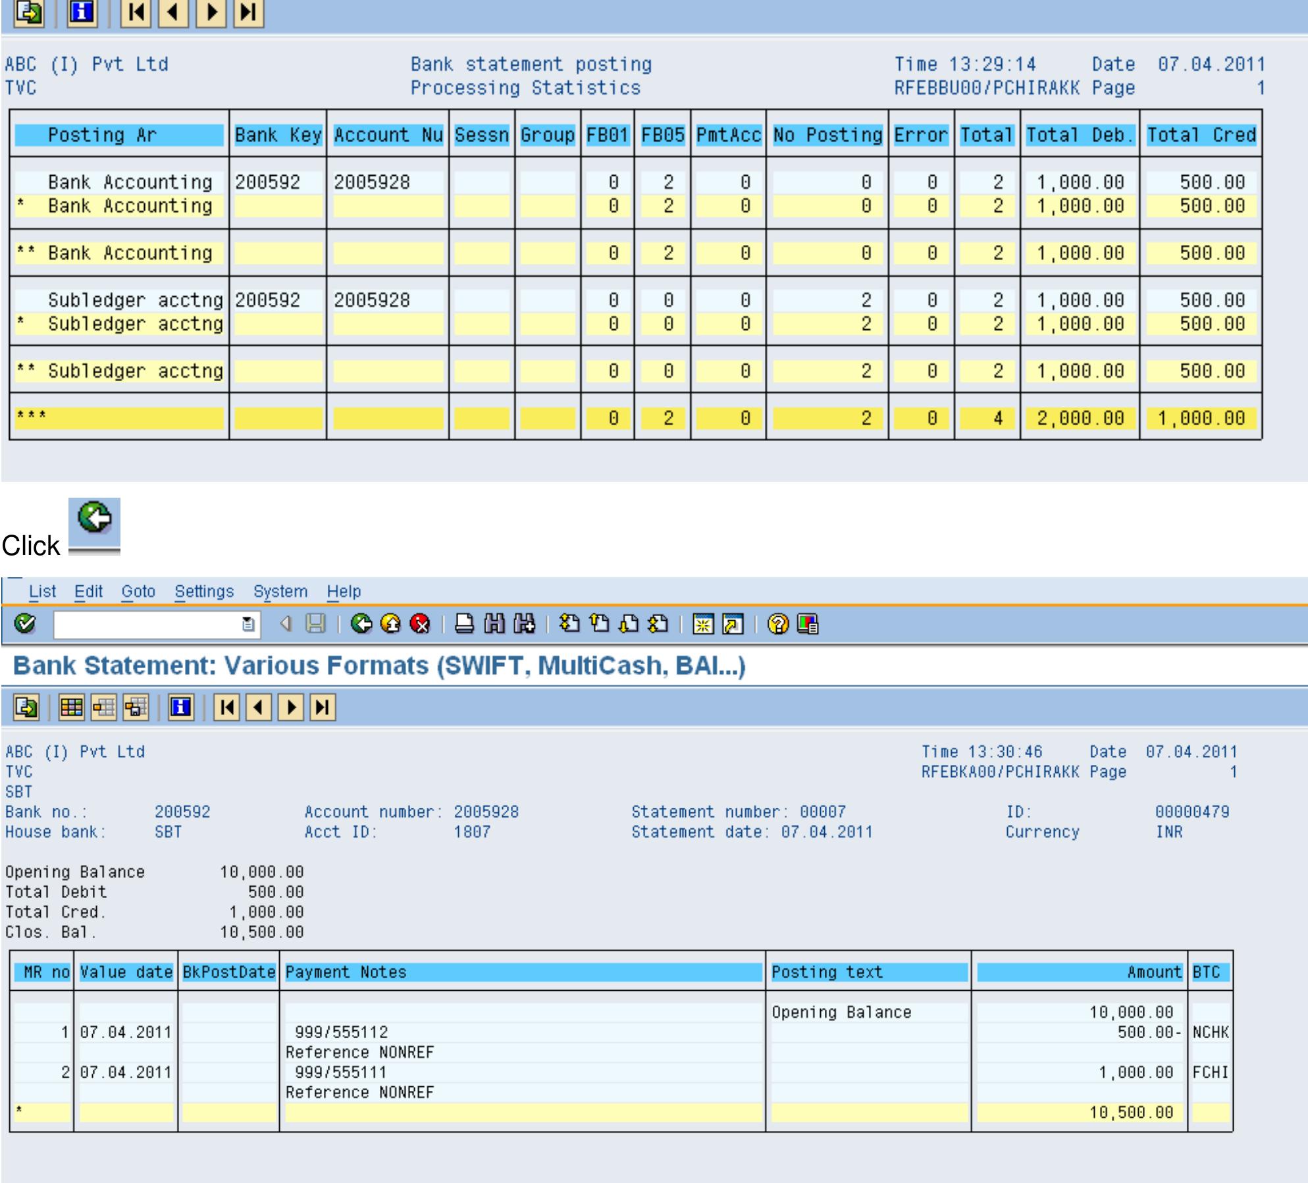This screenshot has height=1183, width=1308.
Task: Click the Customize Local Layout monitor icon
Action: [x=808, y=623]
